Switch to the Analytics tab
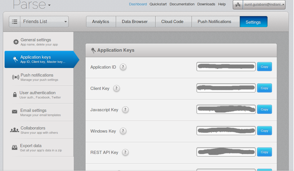The image size is (294, 171). 101,22
